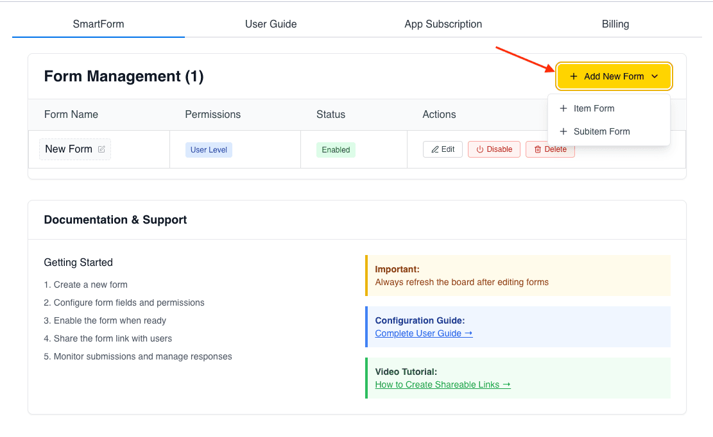Disable the New Form

point(494,149)
